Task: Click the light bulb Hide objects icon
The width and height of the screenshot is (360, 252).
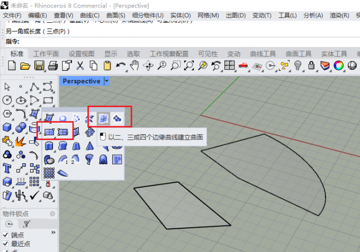Action: point(298,66)
